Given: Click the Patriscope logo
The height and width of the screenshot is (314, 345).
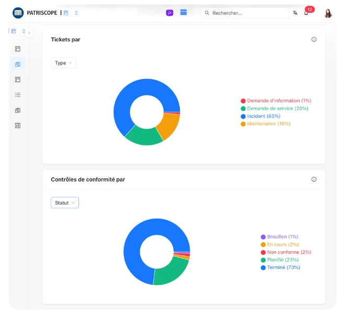Looking at the screenshot, I should pos(18,13).
